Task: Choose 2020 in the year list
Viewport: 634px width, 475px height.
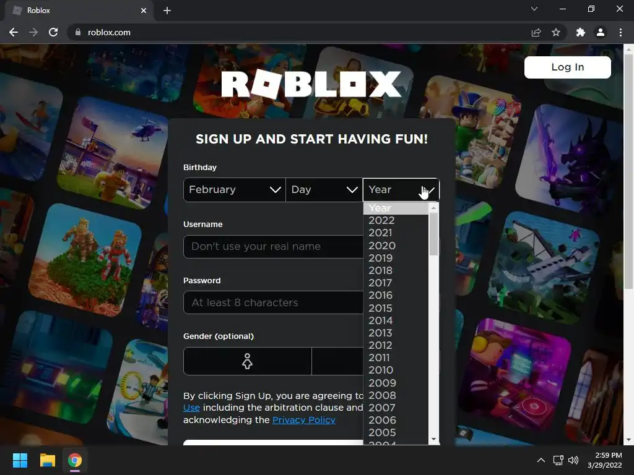Action: point(396,246)
